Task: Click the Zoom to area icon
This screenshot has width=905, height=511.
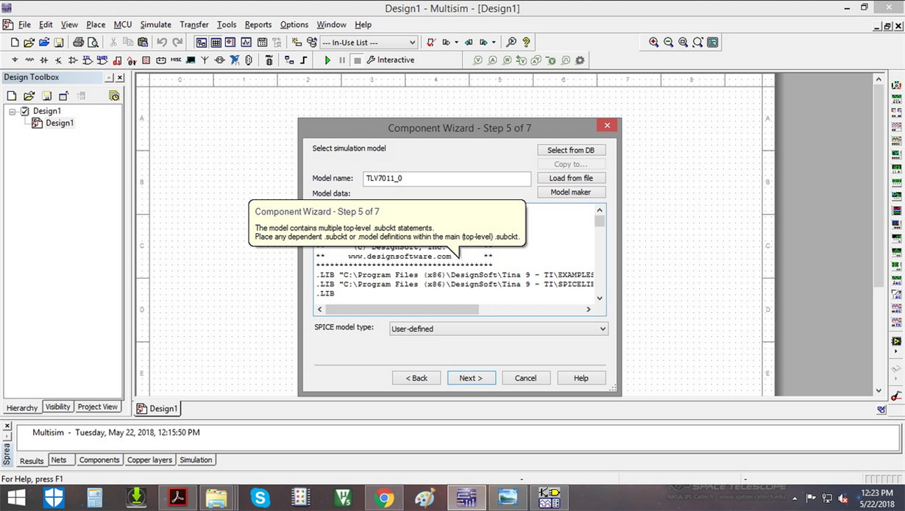Action: (683, 43)
